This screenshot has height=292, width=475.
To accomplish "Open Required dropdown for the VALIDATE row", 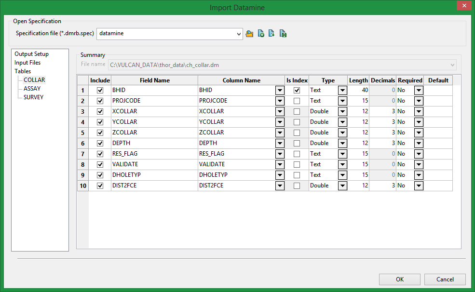I will click(419, 164).
